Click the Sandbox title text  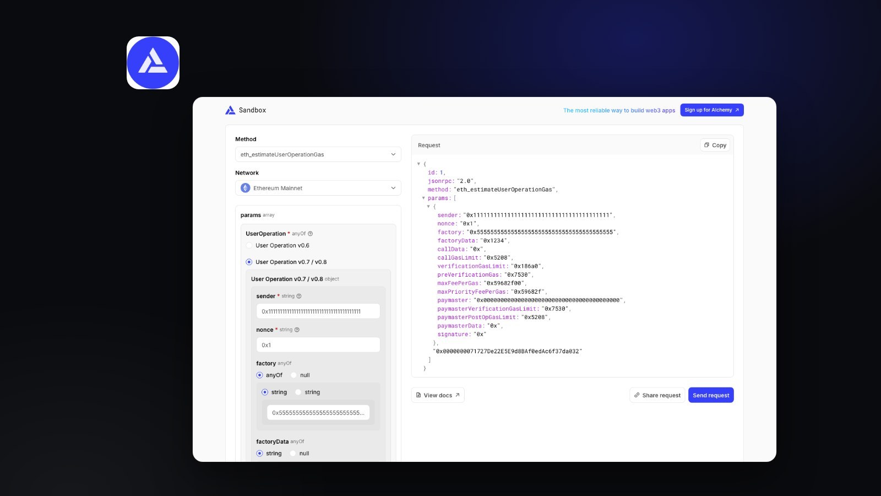click(252, 110)
